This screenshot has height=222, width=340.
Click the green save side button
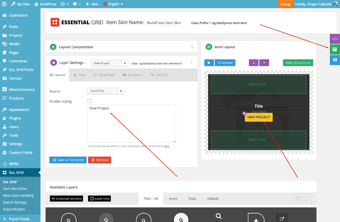pos(335,49)
